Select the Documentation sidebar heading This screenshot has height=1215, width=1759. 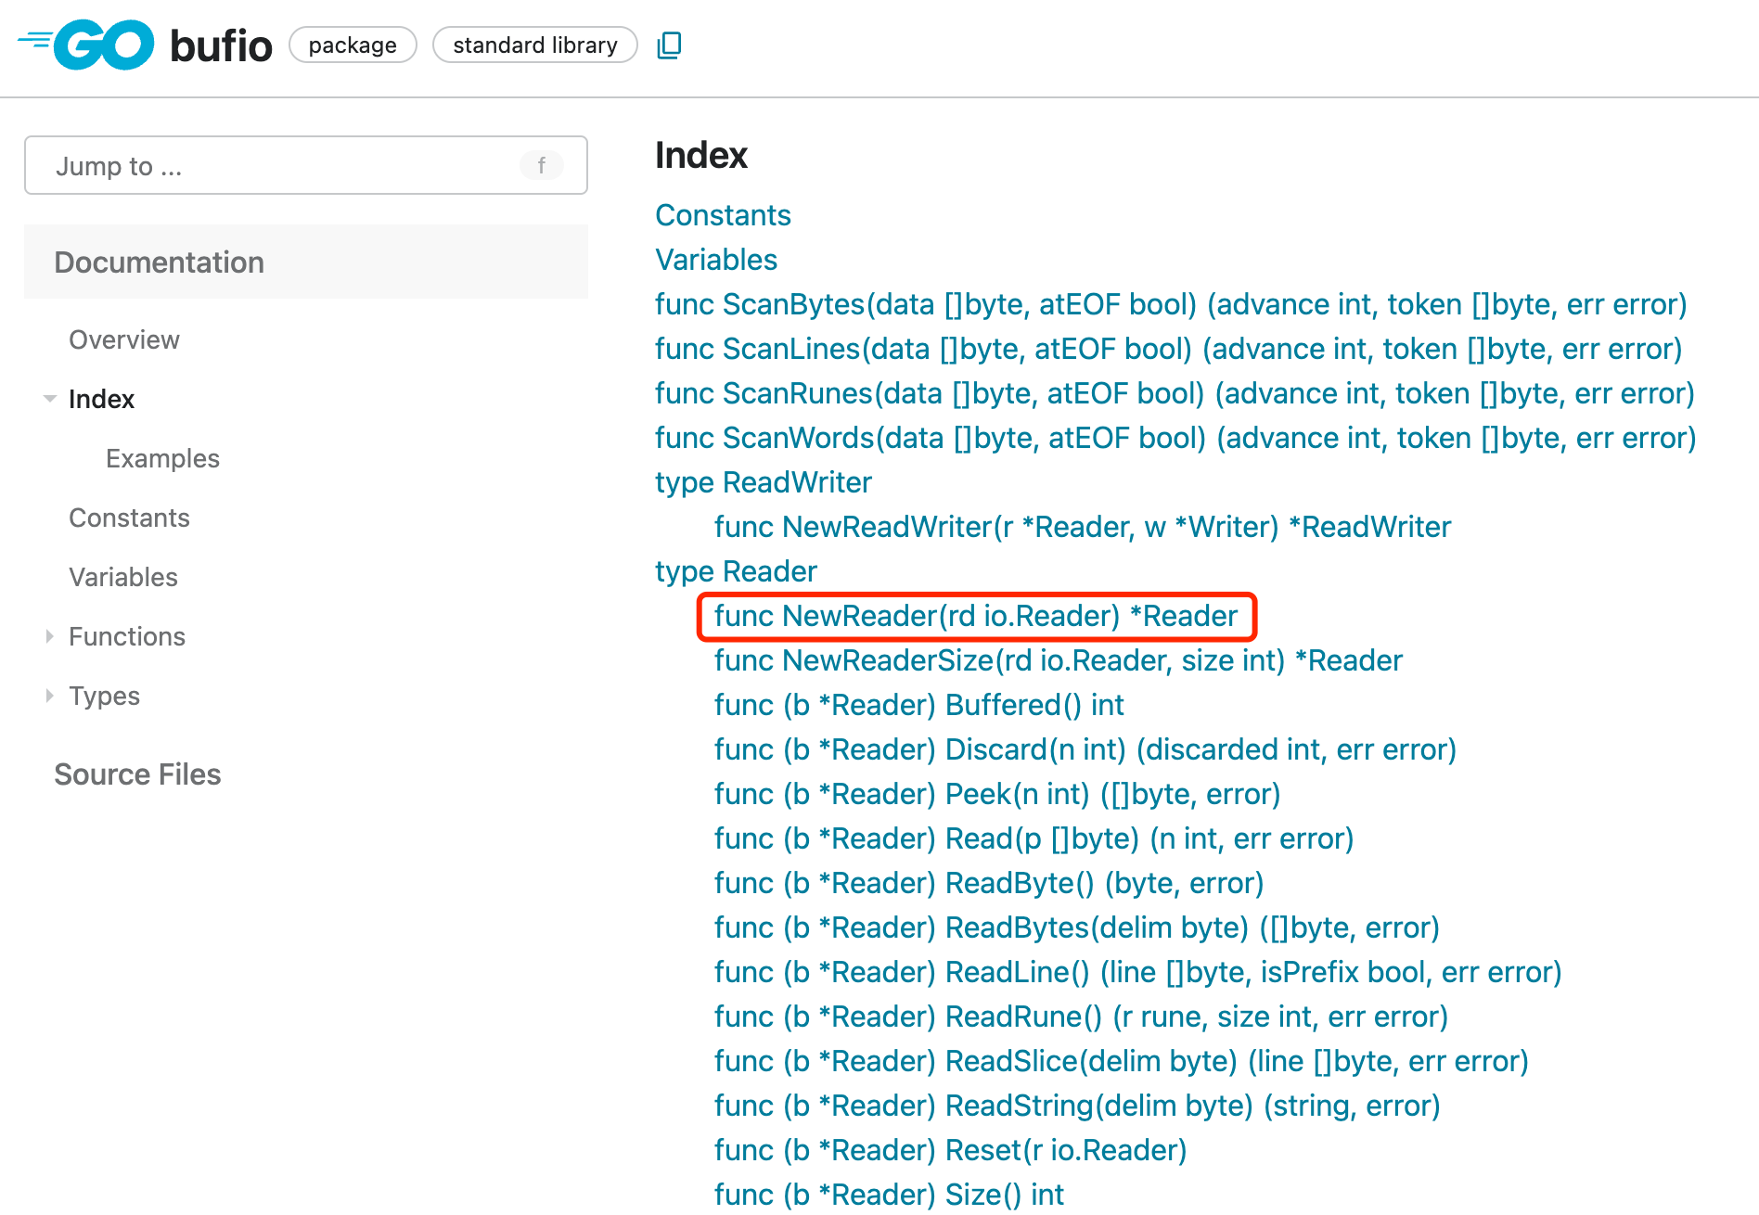coord(159,262)
